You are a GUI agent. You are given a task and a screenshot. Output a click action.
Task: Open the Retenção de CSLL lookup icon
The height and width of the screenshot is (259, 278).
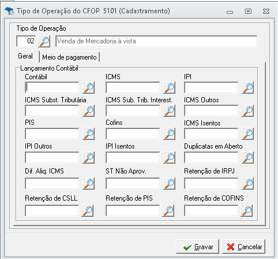click(88, 210)
